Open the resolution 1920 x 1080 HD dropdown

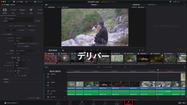[x=25, y=50]
